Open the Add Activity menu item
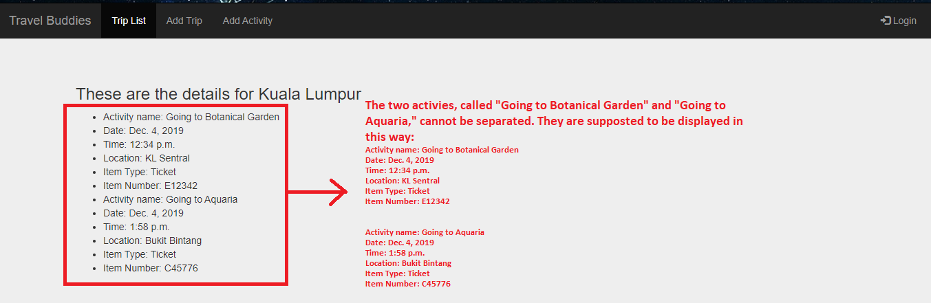931x303 pixels. point(248,21)
